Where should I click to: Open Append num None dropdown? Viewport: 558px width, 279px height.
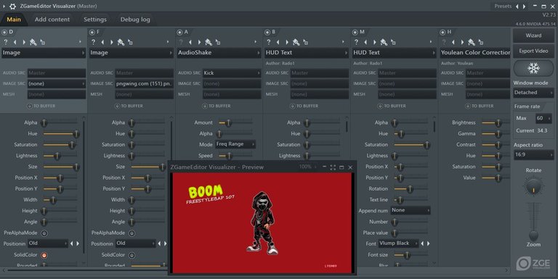click(411, 210)
